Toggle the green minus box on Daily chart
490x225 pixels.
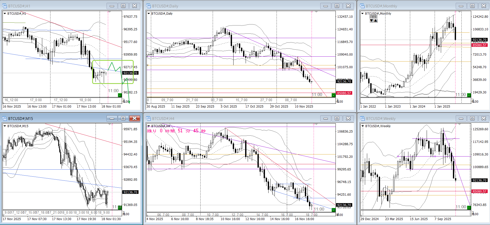coord(333,95)
